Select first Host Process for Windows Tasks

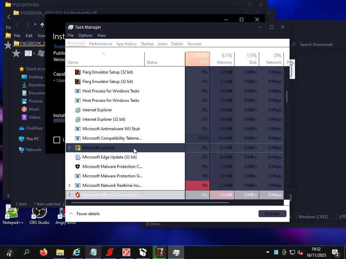coord(175,91)
